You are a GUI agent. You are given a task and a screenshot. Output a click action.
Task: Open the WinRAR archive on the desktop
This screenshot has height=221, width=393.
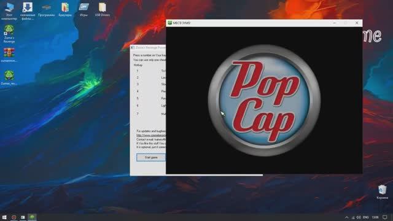(9, 55)
